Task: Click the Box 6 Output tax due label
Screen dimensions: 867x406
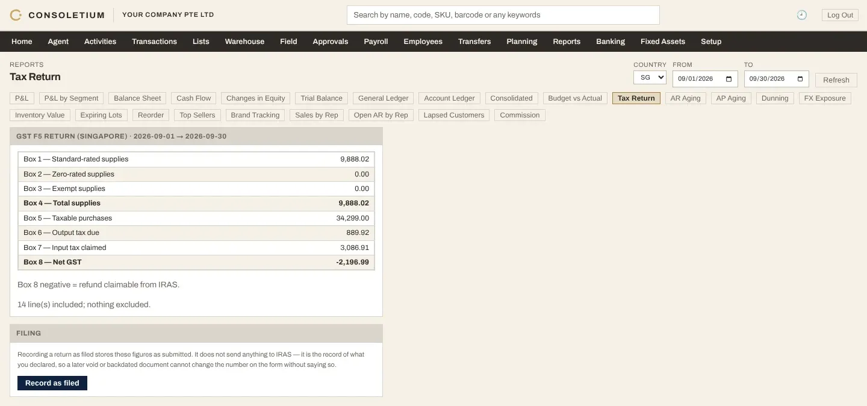Action: (x=61, y=233)
